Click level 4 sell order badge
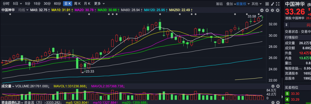Screen dimensions: 311x104 (287, 99)
